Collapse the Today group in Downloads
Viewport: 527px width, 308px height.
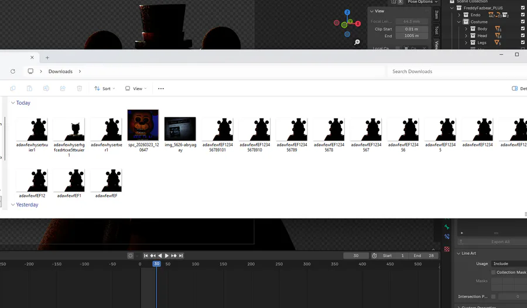tap(13, 103)
